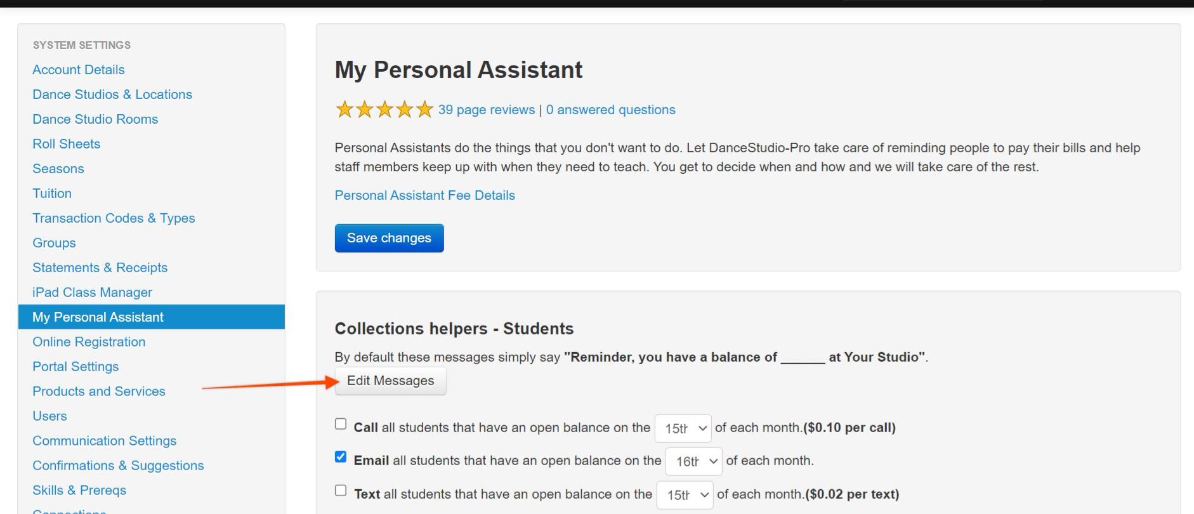Screen dimensions: 1194x514
Task: Open the Text day-of-month dropdown
Action: pyautogui.click(x=685, y=495)
